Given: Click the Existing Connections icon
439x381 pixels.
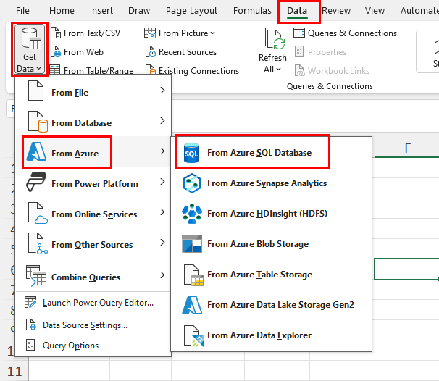Looking at the screenshot, I should 151,70.
